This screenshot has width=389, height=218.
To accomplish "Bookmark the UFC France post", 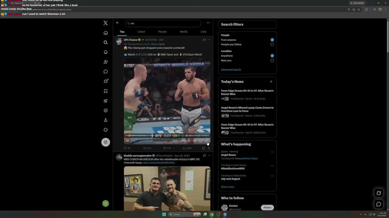I will [x=204, y=148].
